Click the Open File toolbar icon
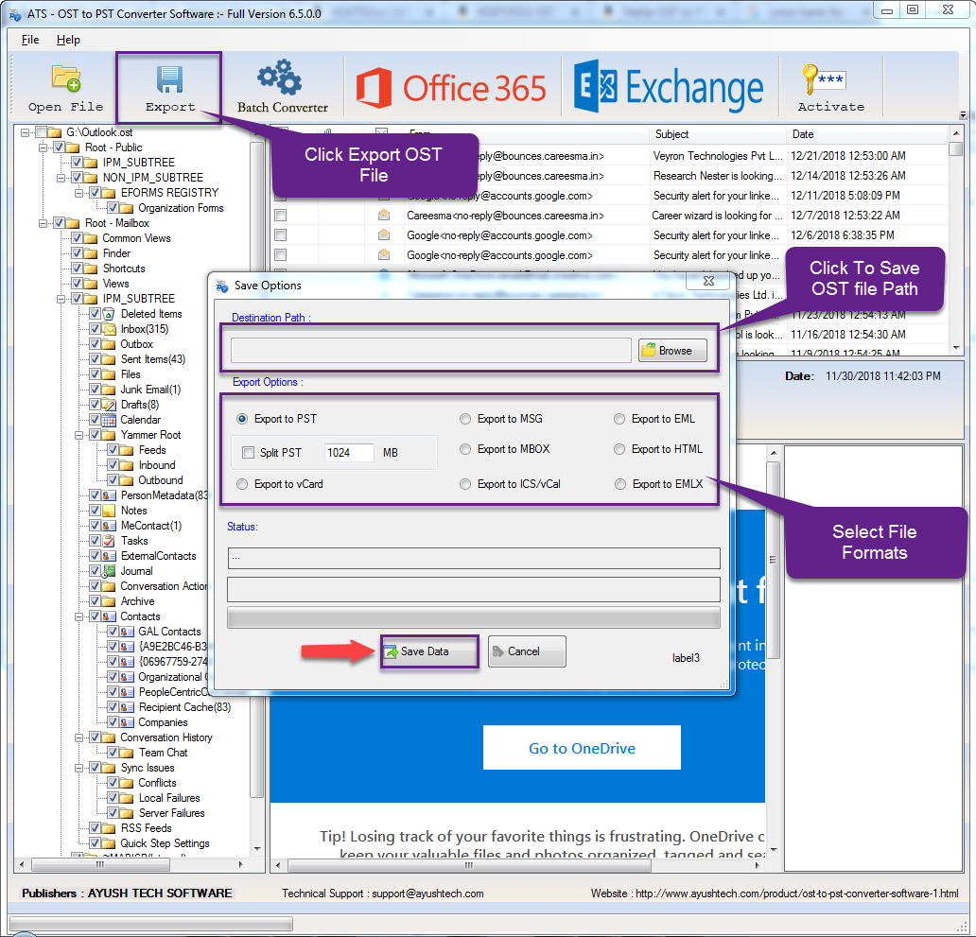The width and height of the screenshot is (976, 937). [x=65, y=79]
